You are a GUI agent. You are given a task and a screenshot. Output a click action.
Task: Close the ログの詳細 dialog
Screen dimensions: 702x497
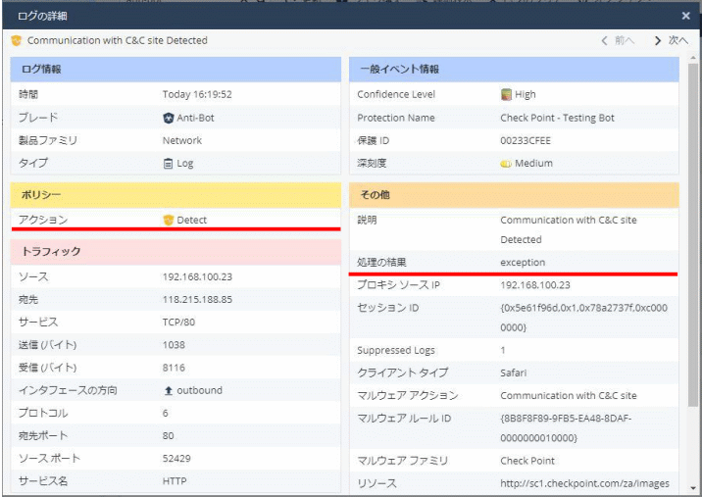(x=685, y=16)
